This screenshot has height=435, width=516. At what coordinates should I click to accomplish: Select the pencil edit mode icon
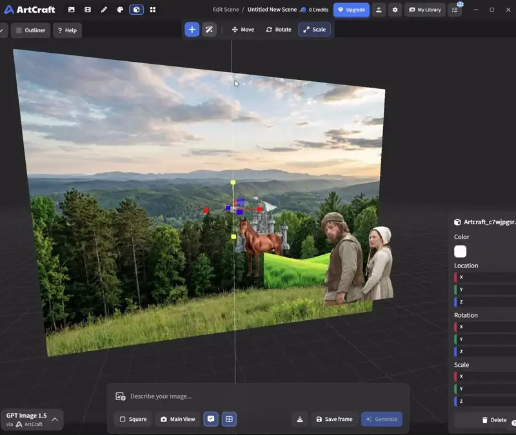tap(104, 10)
